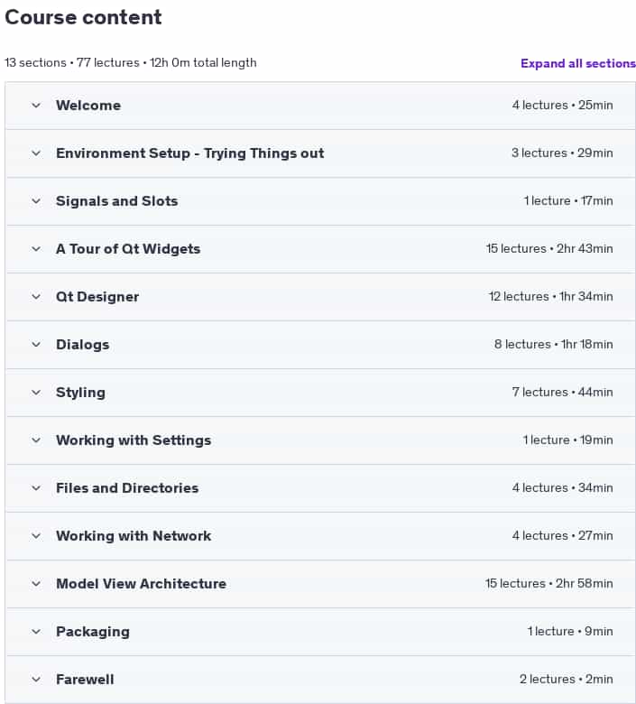Click the Course content heading
Screen dimensions: 636x704
[83, 17]
